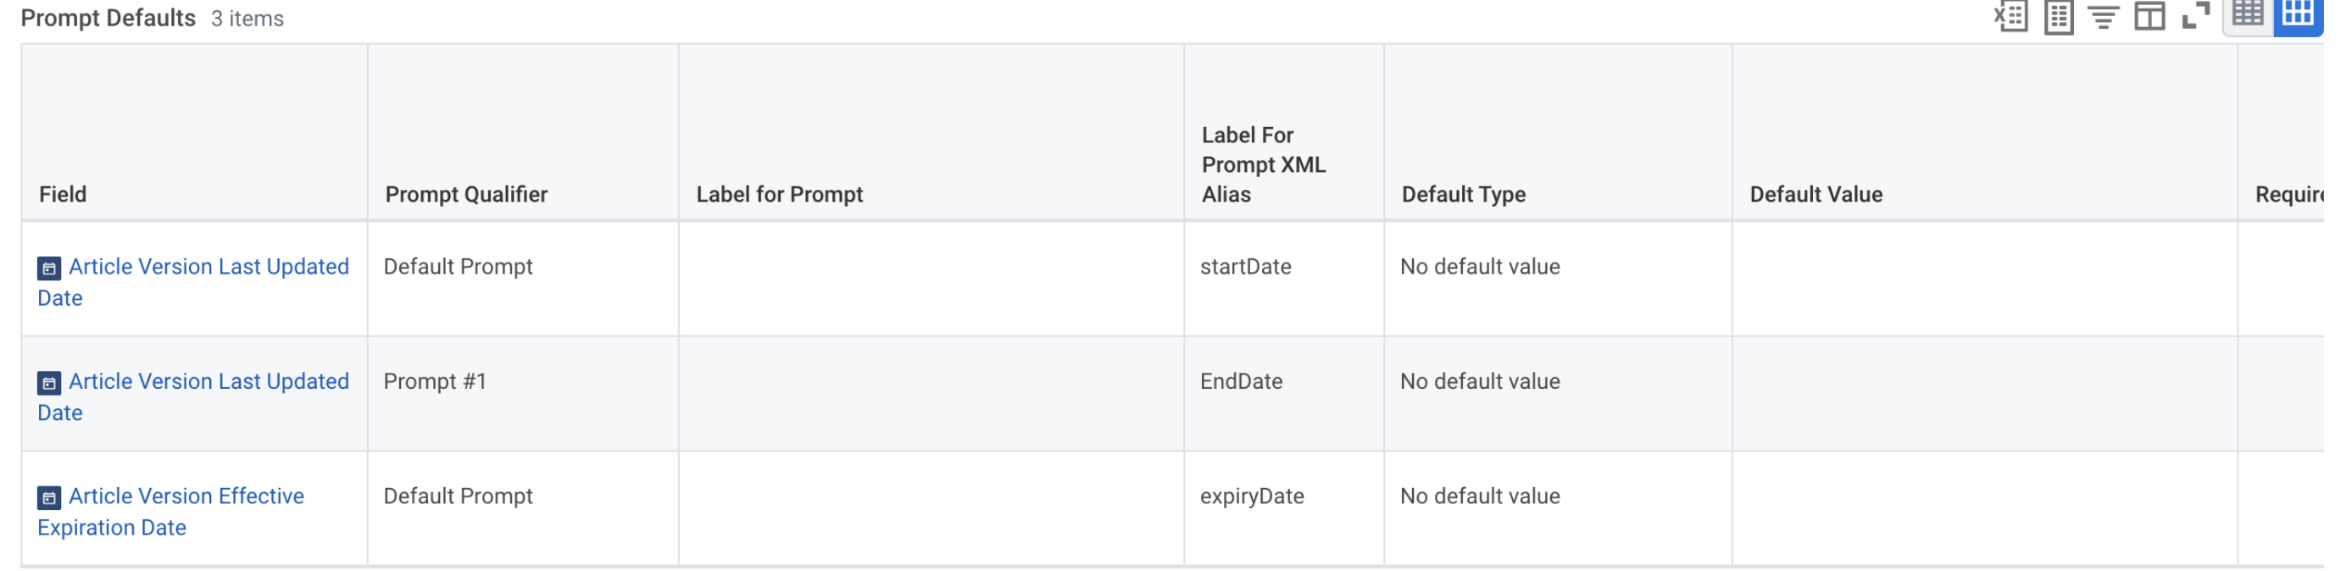2341x571 pixels.
Task: Open Article Version Last Updated Date in EndDate row
Action: point(209,381)
